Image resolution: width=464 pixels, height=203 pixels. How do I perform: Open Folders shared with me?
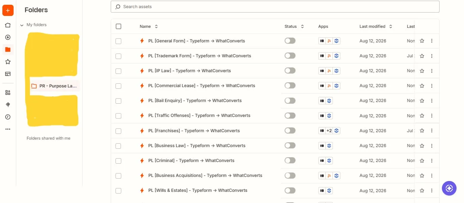49,138
